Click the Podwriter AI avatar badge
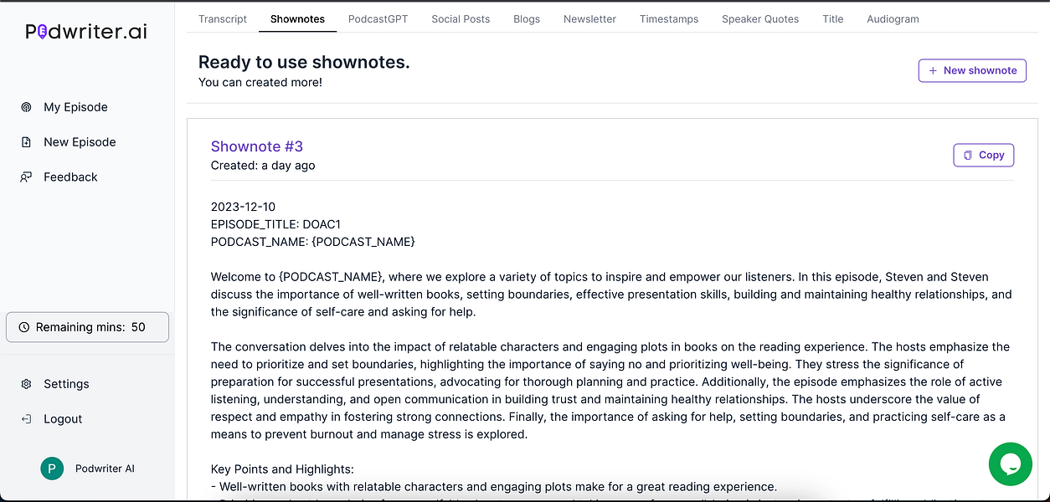Viewport: 1050px width, 502px height. (x=52, y=469)
